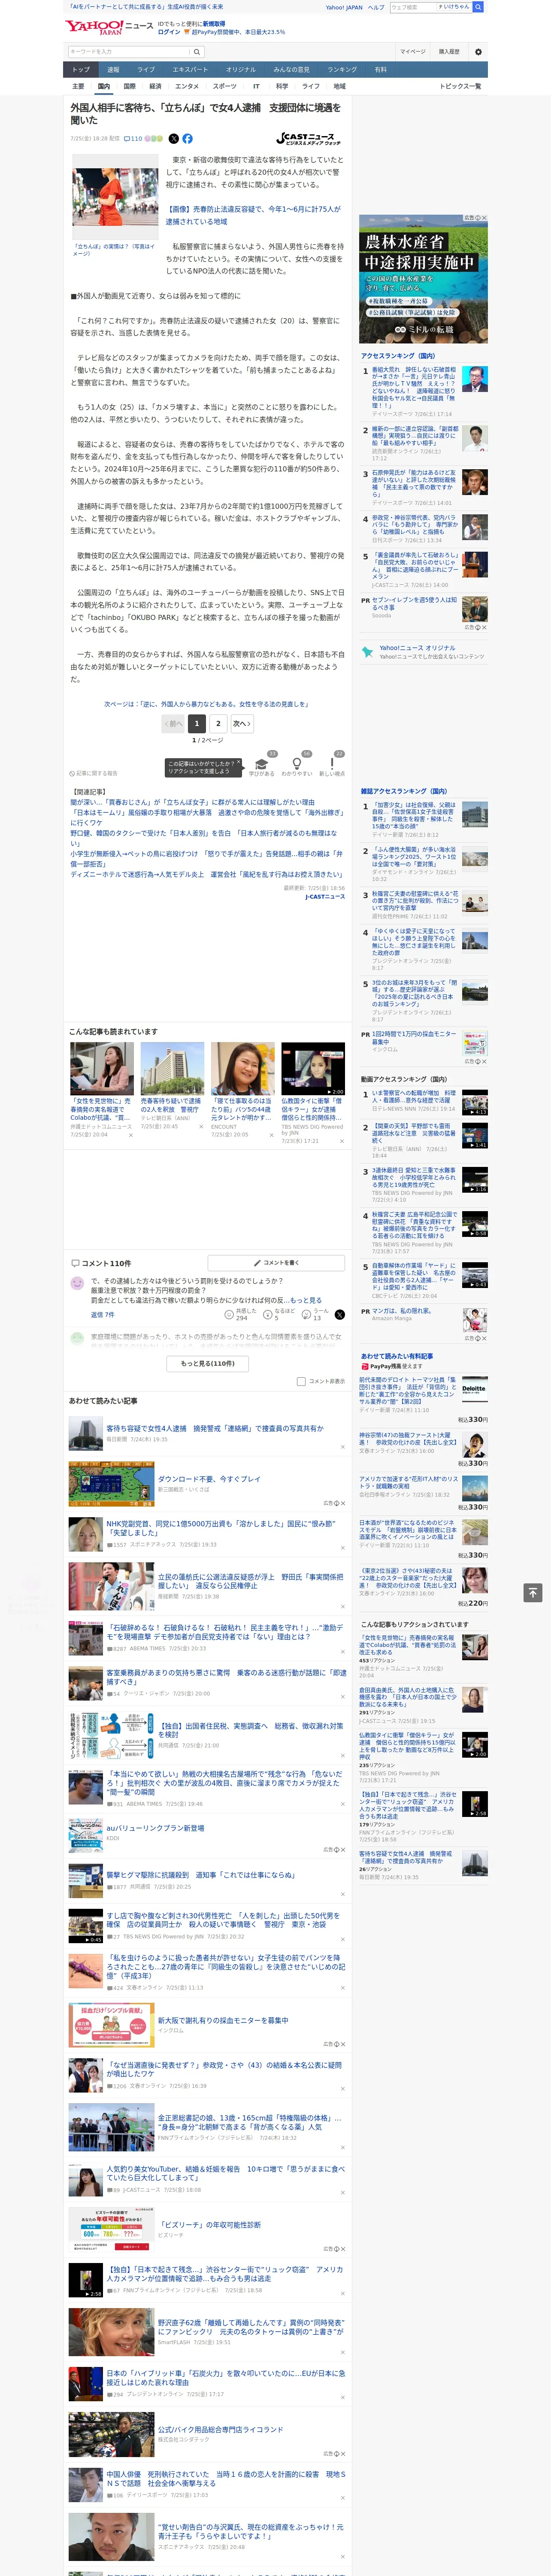Share article on X icon near byline
This screenshot has height=2576, width=551.
pos(173,139)
